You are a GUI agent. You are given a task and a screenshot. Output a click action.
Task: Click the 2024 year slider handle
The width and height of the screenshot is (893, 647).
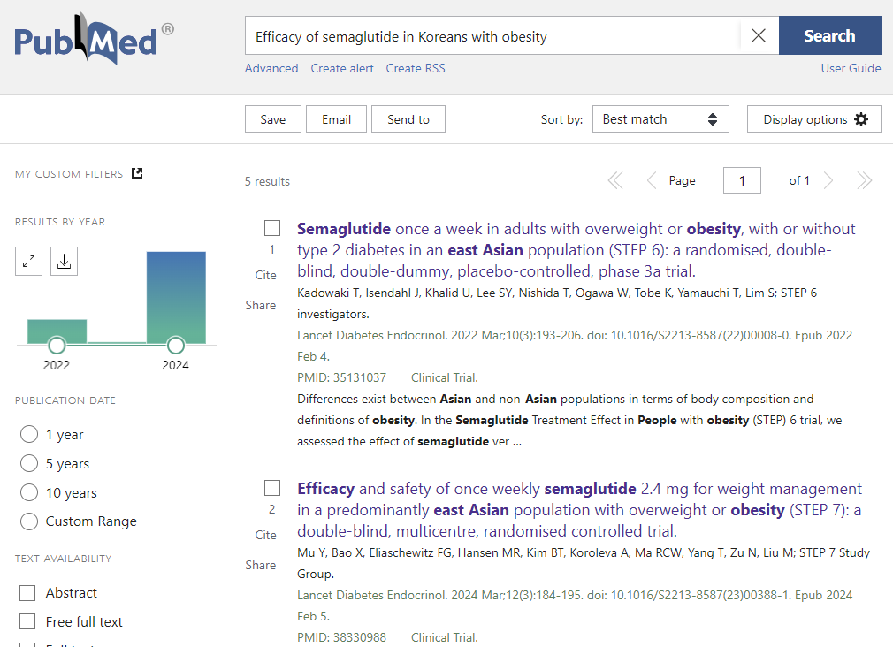click(x=175, y=345)
